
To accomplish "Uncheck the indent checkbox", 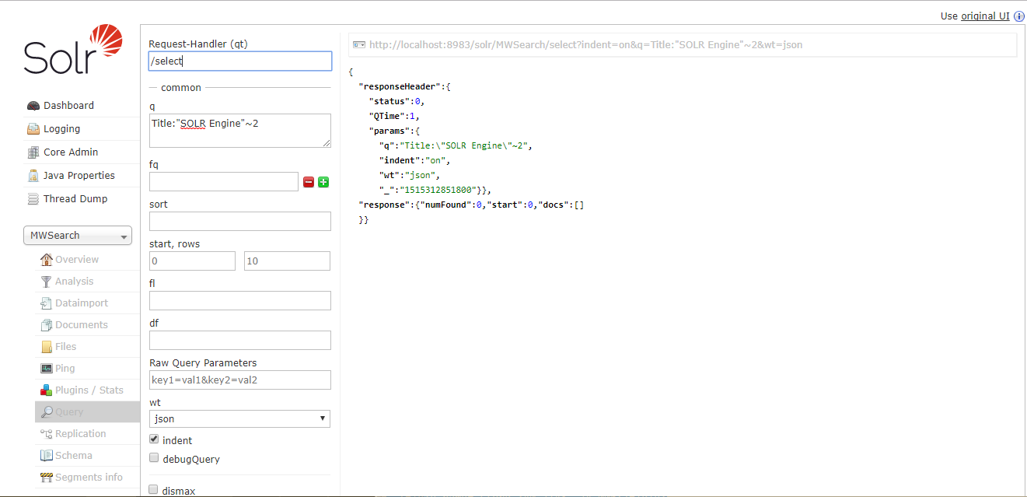I will (154, 439).
